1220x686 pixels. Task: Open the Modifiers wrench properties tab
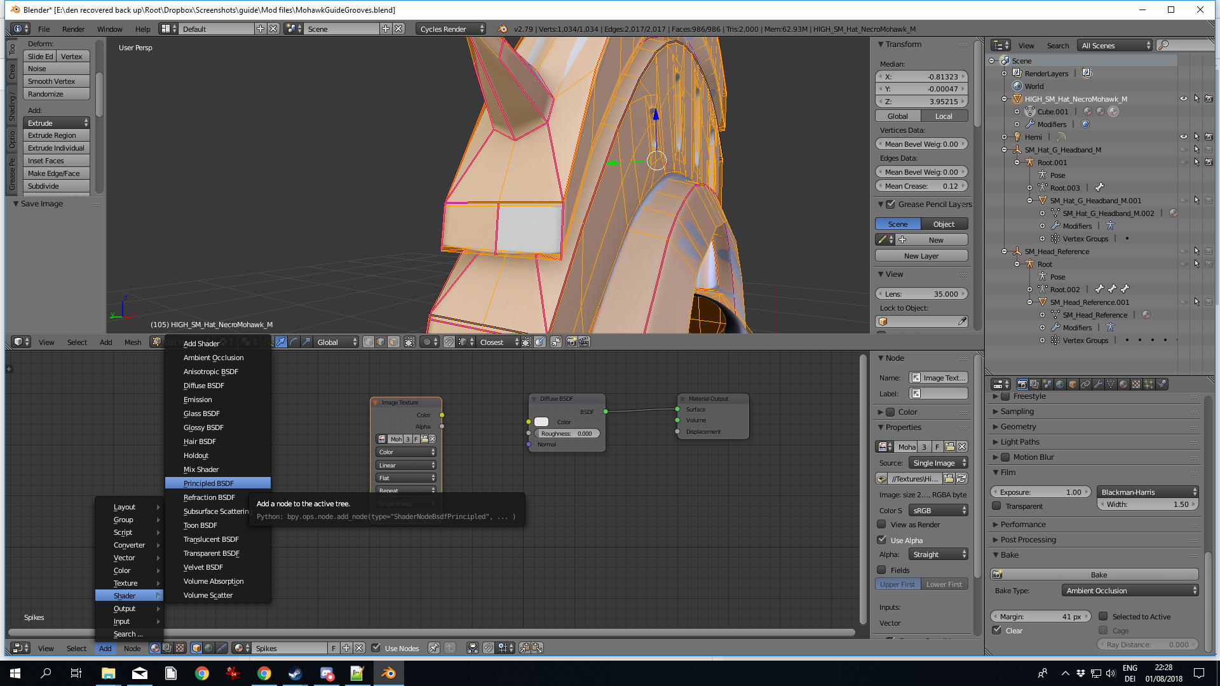(x=1098, y=384)
